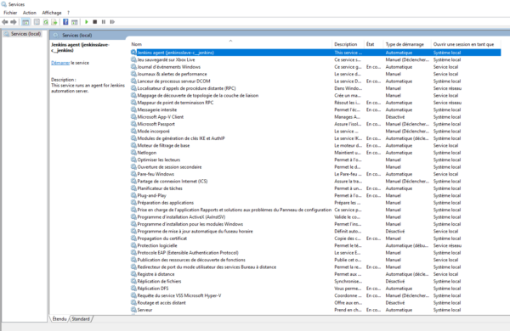Refresh the services list from the toolbar
This screenshot has height=331, width=510.
[46, 22]
